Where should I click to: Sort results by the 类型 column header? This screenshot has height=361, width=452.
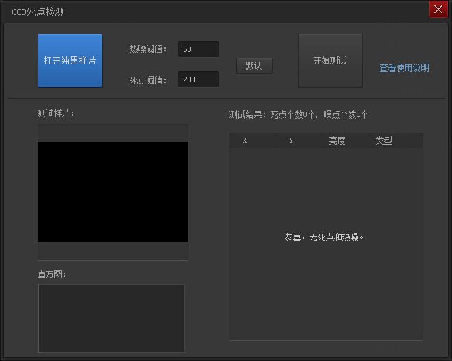point(384,140)
